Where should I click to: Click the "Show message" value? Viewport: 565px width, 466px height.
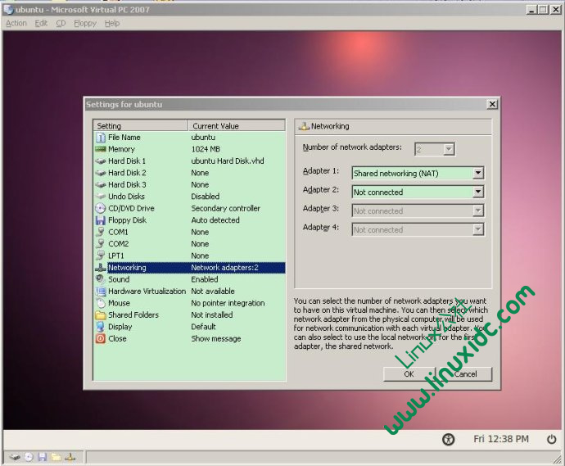pyautogui.click(x=216, y=339)
